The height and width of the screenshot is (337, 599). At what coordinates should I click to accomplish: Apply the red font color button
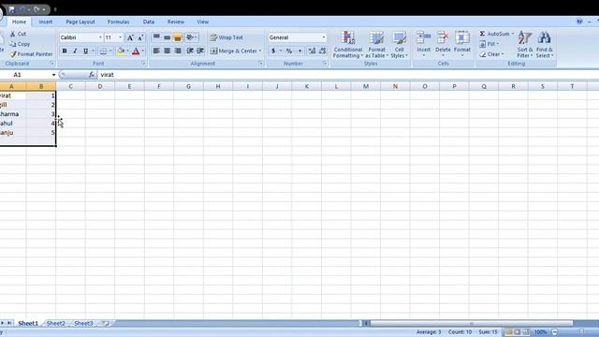tap(136, 51)
